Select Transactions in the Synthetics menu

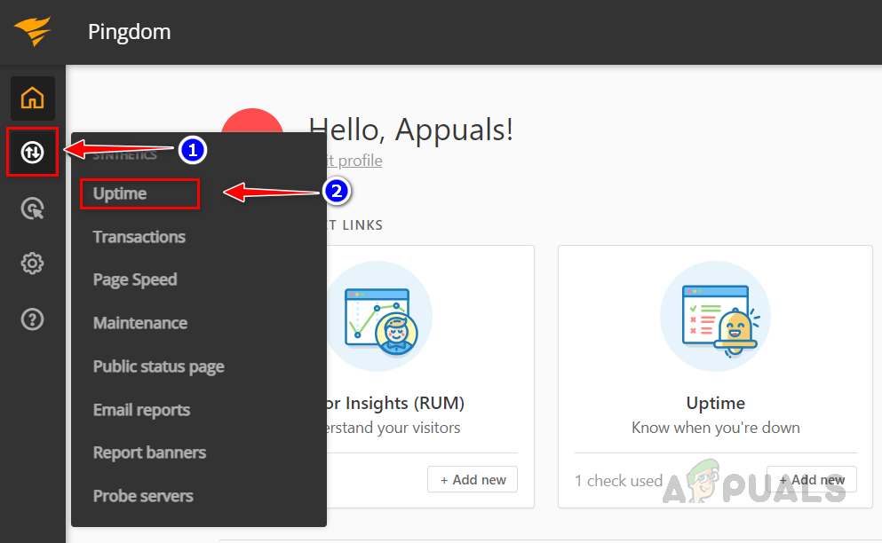click(139, 237)
